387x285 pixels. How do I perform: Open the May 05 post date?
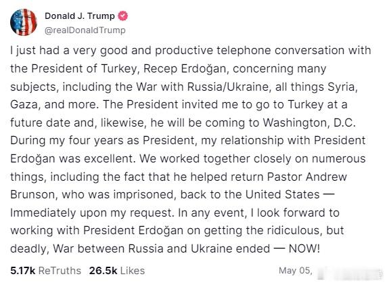coord(296,270)
